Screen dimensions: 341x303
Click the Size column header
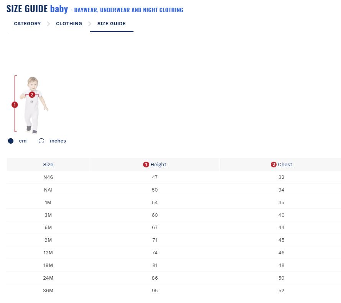(x=48, y=165)
